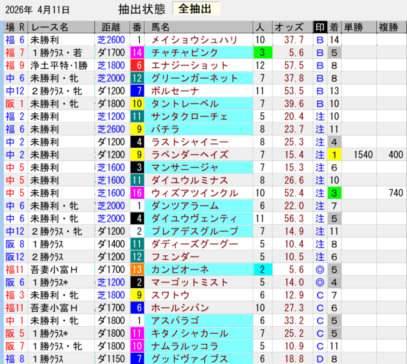Select horse name アスパラゴ
Screen dimensions: 407x364
[175, 321]
